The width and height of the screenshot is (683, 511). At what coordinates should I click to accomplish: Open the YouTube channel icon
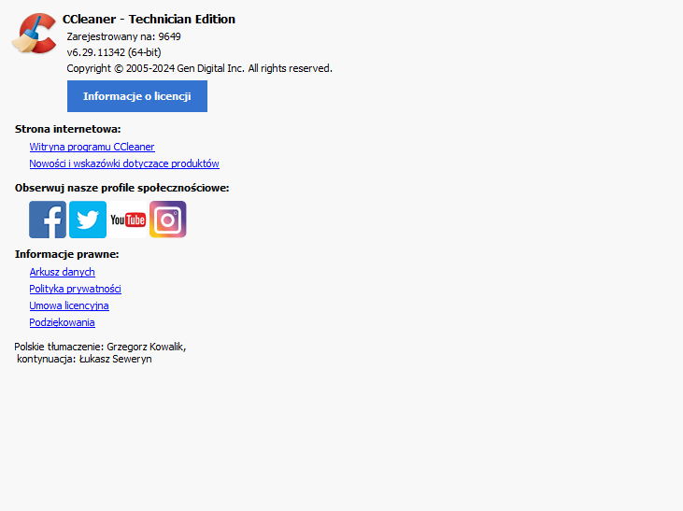(x=128, y=220)
